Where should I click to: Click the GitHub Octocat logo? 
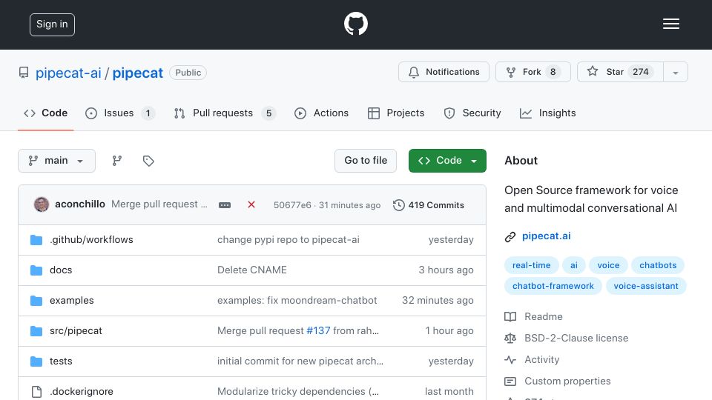[x=355, y=24]
